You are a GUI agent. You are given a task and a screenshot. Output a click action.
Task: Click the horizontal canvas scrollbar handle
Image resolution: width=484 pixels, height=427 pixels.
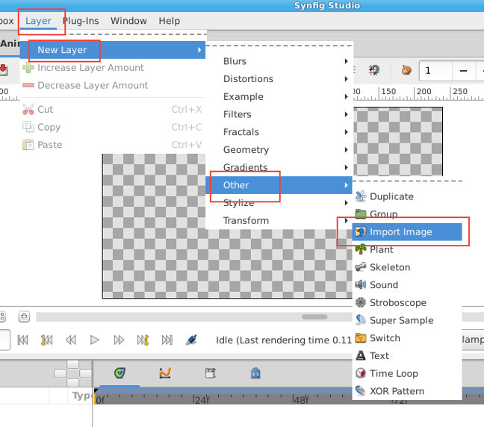(x=314, y=317)
